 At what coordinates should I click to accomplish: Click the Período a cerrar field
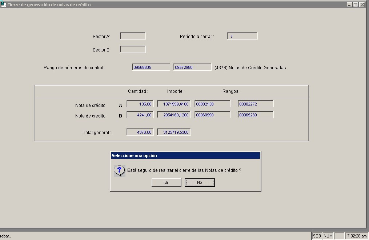coord(242,36)
